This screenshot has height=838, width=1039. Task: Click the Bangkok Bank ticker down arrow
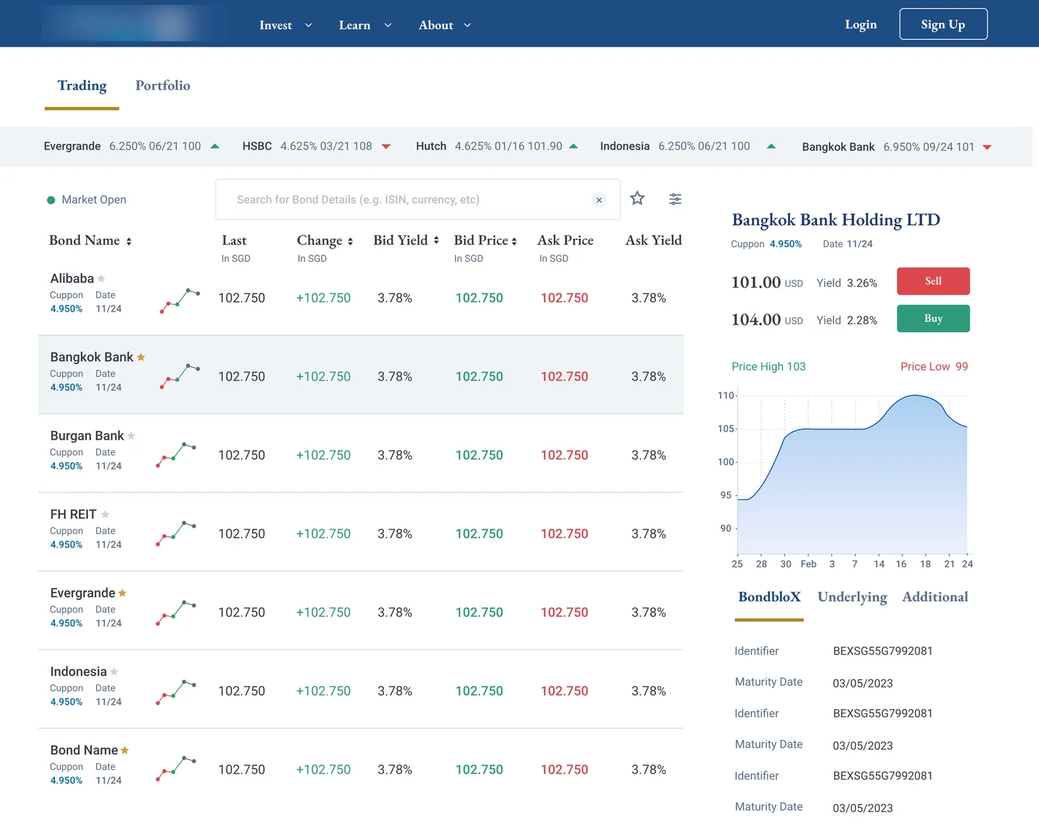pos(987,148)
